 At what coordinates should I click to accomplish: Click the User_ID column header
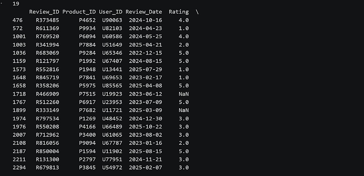[111, 12]
